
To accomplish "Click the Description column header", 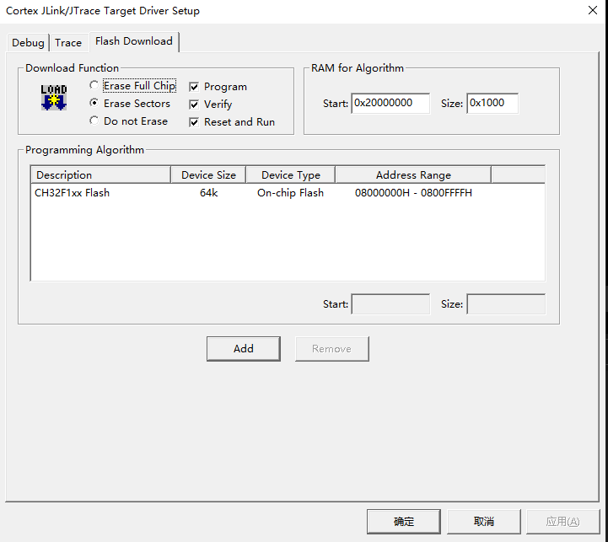I will click(100, 174).
